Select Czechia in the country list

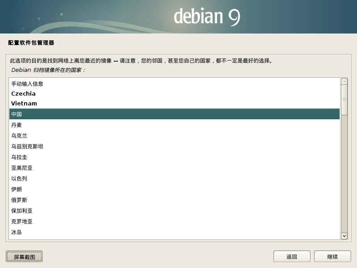(174, 94)
